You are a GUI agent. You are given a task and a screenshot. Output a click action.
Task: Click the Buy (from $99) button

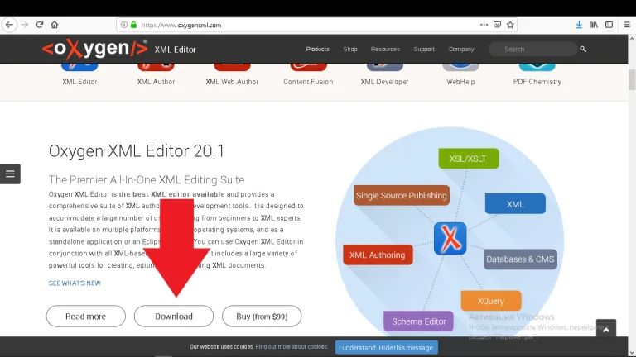[x=262, y=317]
